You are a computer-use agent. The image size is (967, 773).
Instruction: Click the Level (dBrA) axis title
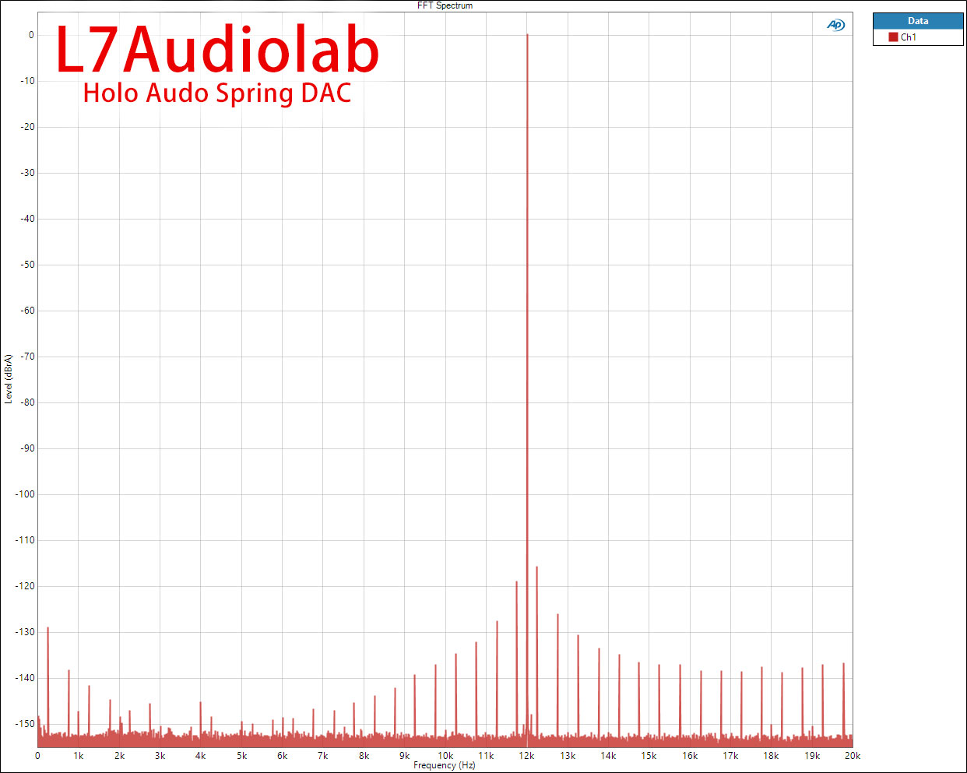pyautogui.click(x=9, y=379)
